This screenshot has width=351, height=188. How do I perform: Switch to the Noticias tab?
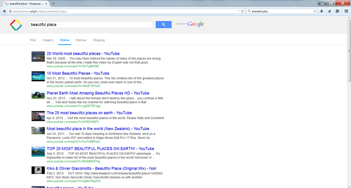(81, 40)
